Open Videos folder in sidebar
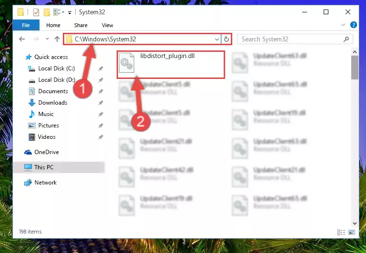This screenshot has height=253, width=366. coord(47,137)
